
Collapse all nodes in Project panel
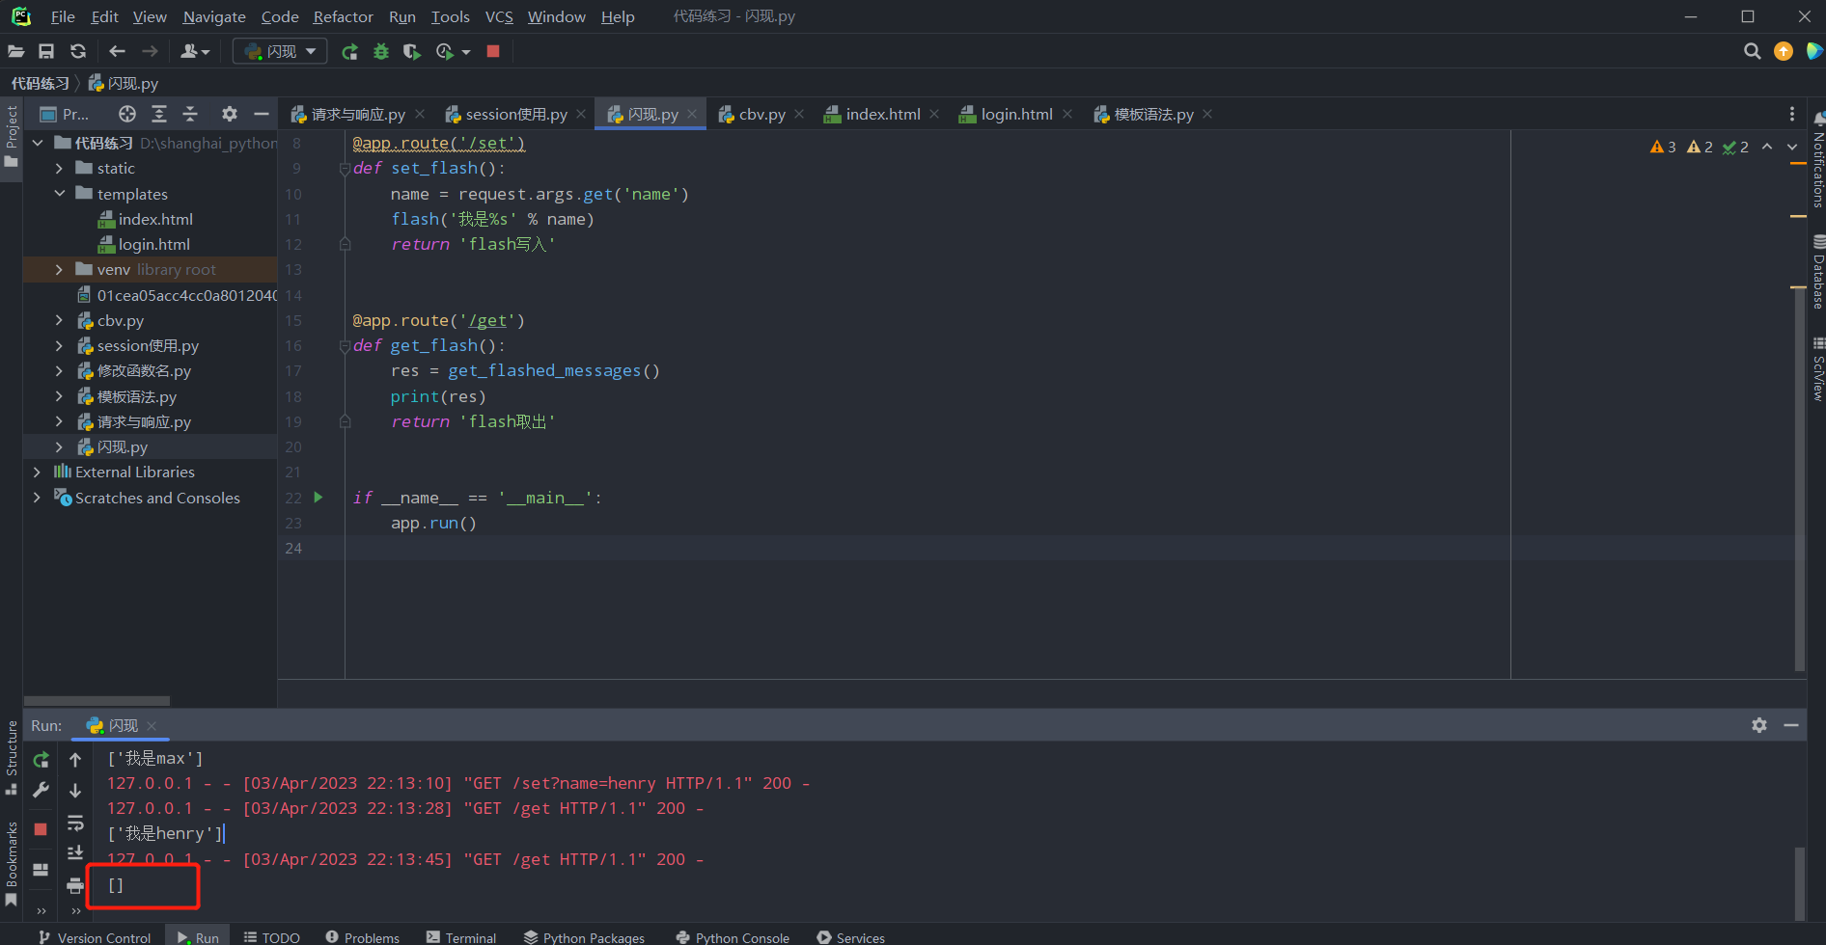pyautogui.click(x=190, y=114)
